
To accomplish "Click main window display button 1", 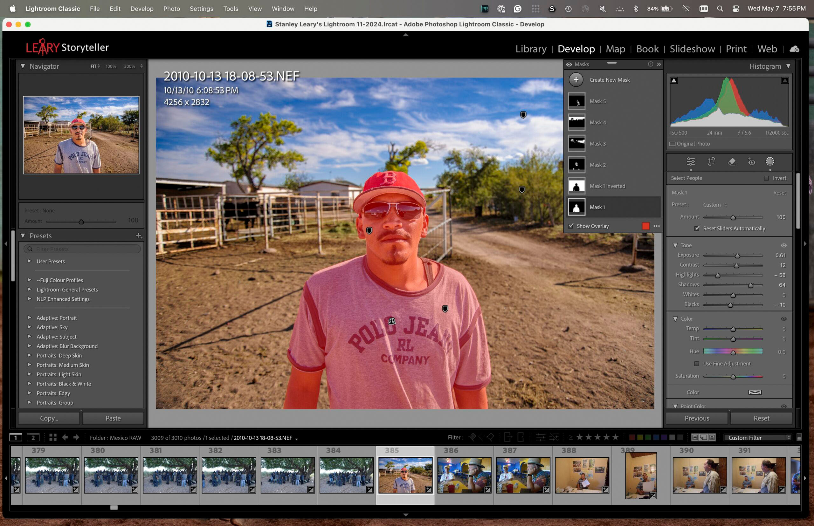I will tap(16, 438).
